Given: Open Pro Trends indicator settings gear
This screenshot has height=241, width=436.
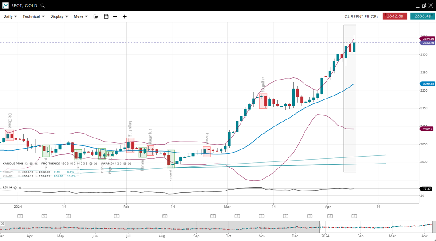Looking at the screenshot, I should pos(91,164).
